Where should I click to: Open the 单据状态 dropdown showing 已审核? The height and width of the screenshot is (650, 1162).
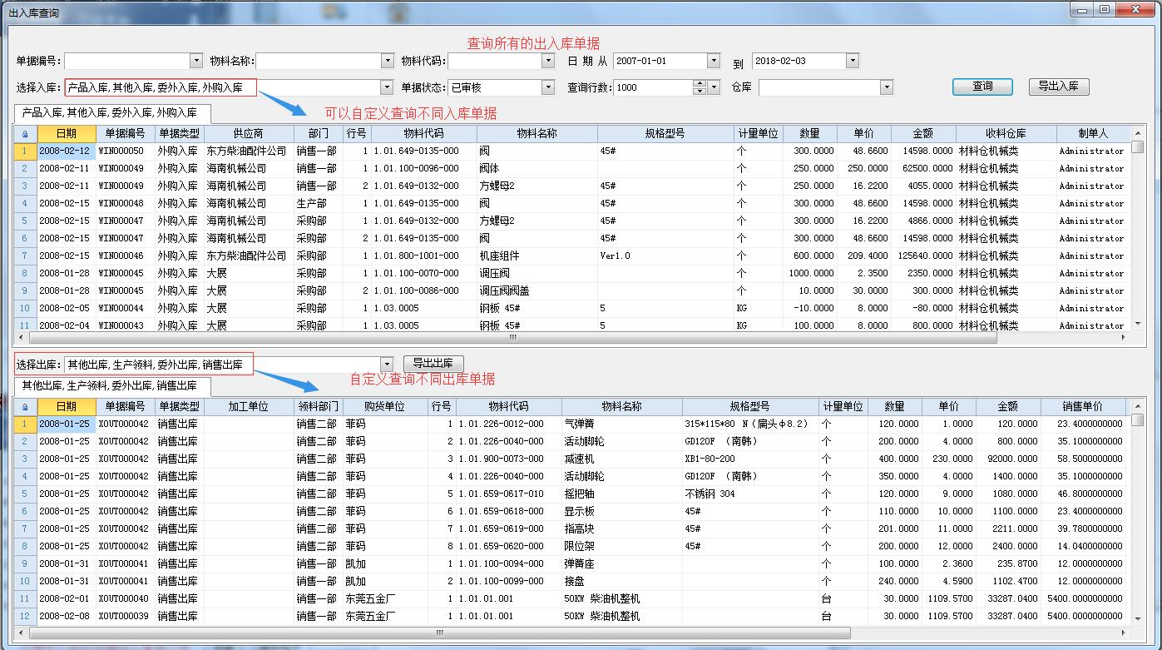click(x=547, y=87)
